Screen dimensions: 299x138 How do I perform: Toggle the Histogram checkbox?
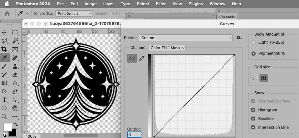[x=253, y=110]
